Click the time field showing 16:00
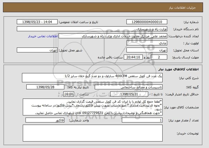The image size is (209, 148). 69,94
